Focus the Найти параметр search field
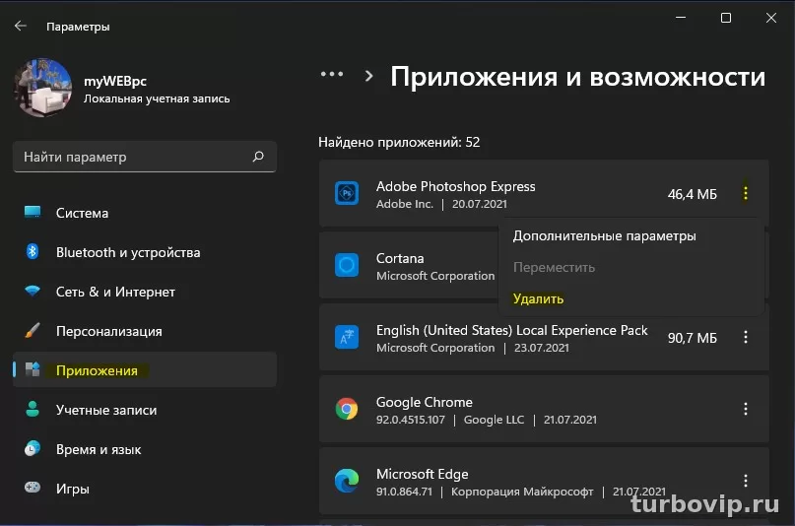 click(145, 157)
